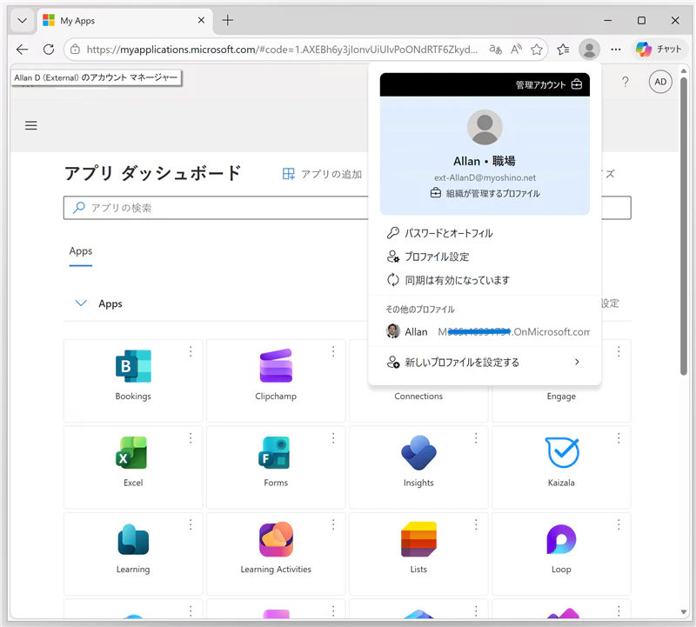Image resolution: width=696 pixels, height=627 pixels.
Task: Open Excel tile more options menu
Action: [x=191, y=438]
